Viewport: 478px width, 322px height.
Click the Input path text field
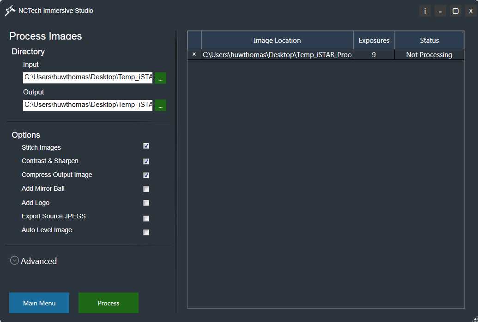pyautogui.click(x=88, y=77)
